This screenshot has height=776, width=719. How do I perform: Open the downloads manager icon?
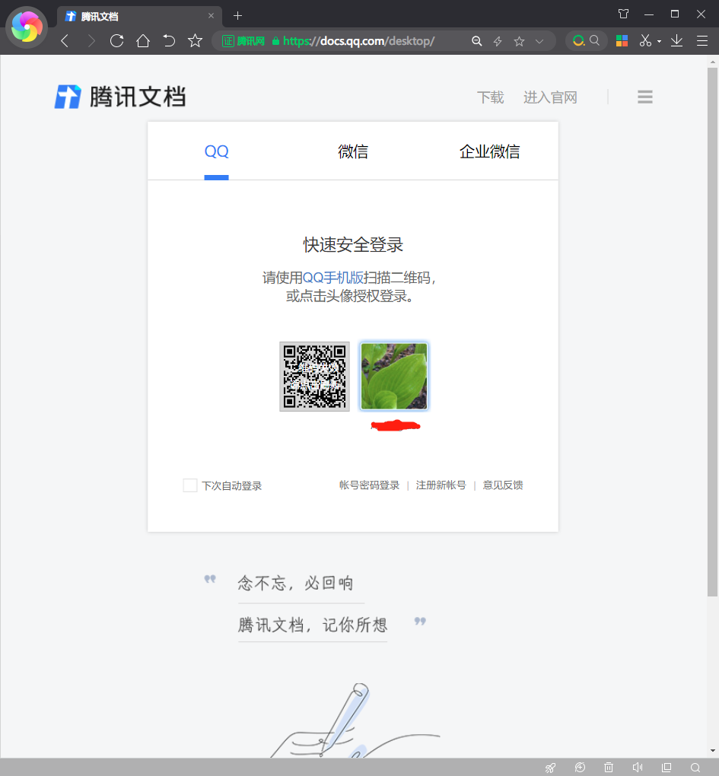(677, 40)
